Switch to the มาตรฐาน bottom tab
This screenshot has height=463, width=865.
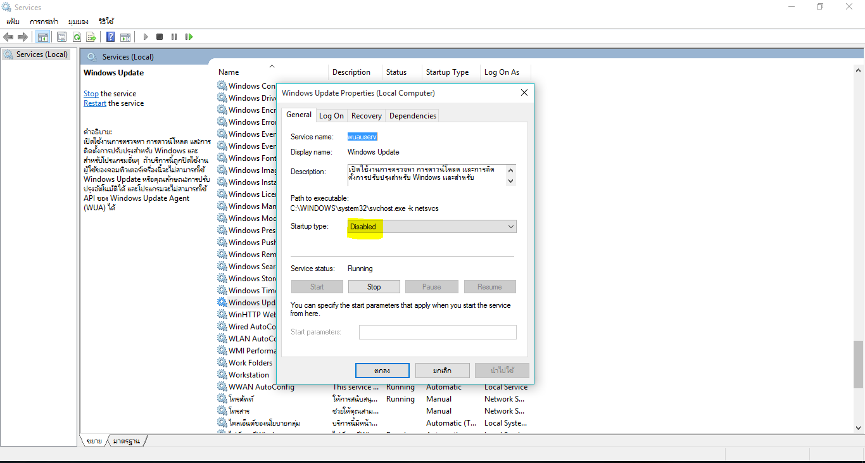pyautogui.click(x=127, y=441)
